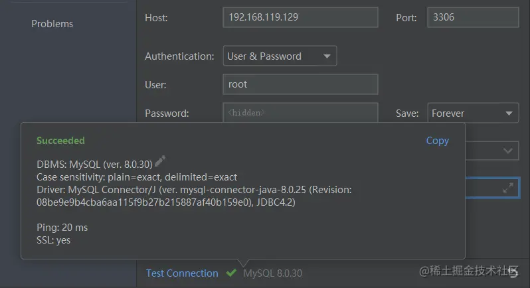The height and width of the screenshot is (288, 530).
Task: Click the pencil icon beside MySQL version
Action: click(160, 161)
